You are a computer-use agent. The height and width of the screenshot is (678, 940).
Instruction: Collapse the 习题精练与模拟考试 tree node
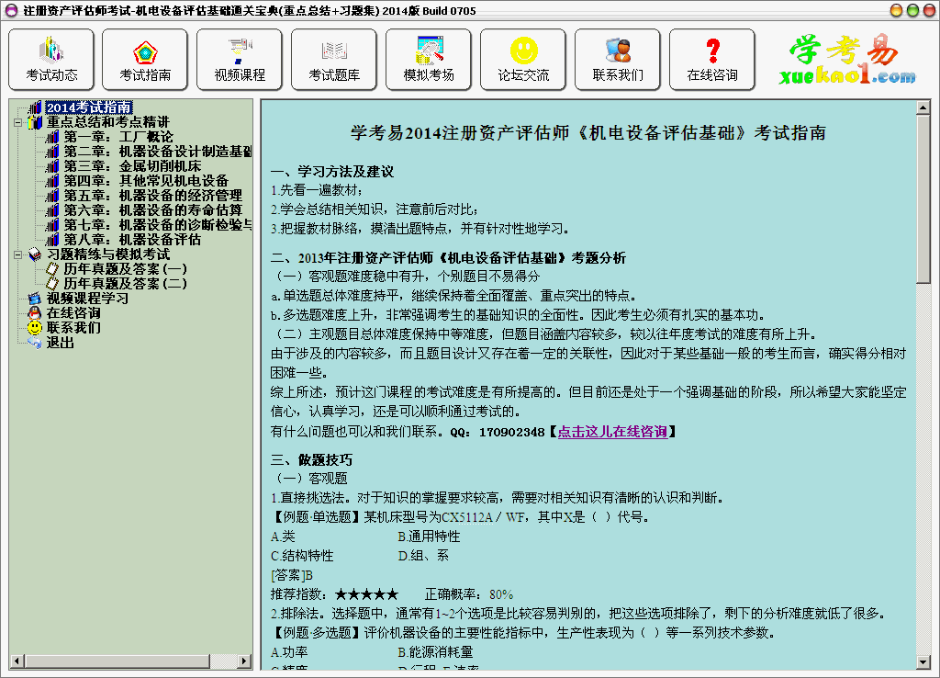18,254
